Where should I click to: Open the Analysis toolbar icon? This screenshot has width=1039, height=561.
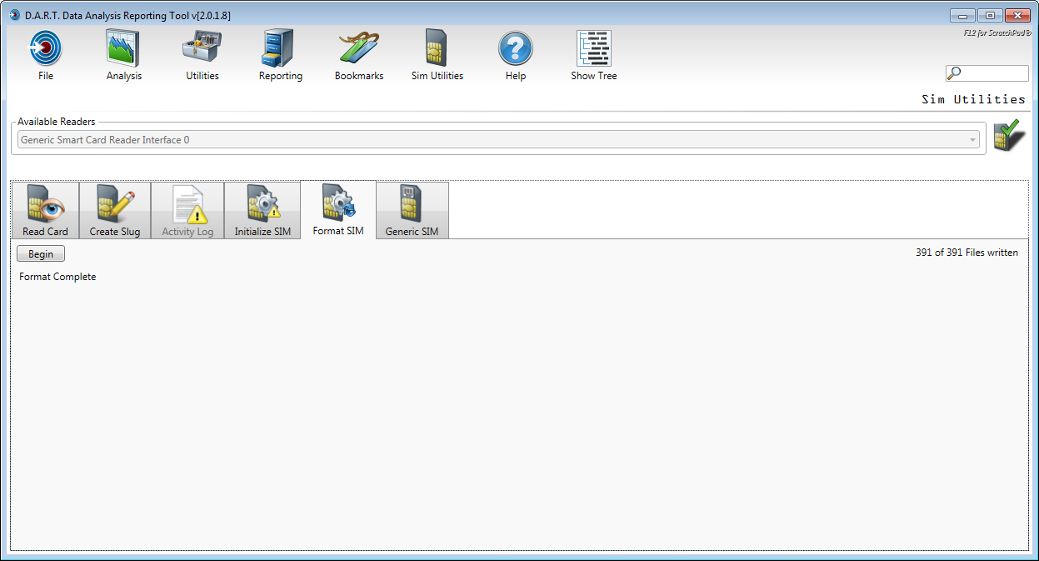pos(124,48)
